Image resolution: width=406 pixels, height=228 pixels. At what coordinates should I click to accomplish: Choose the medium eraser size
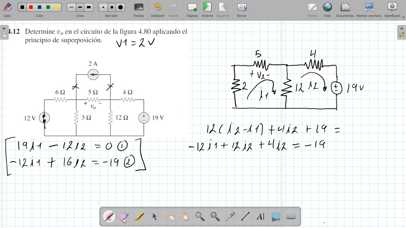click(x=112, y=7)
